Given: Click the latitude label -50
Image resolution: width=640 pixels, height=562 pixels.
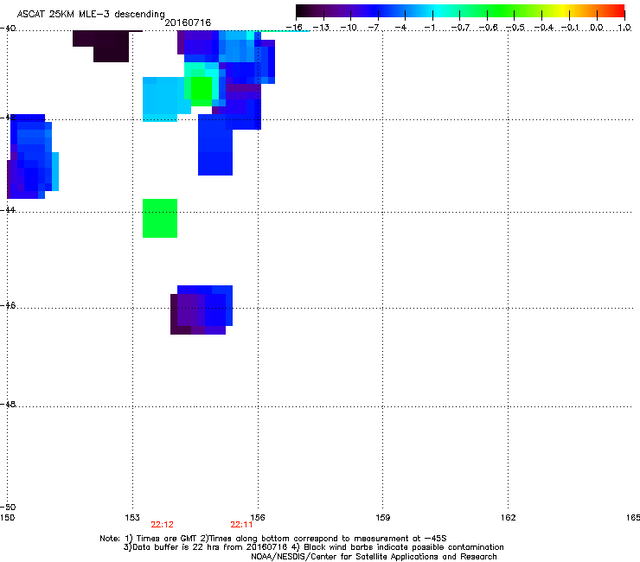Looking at the screenshot, I should click(x=8, y=507).
